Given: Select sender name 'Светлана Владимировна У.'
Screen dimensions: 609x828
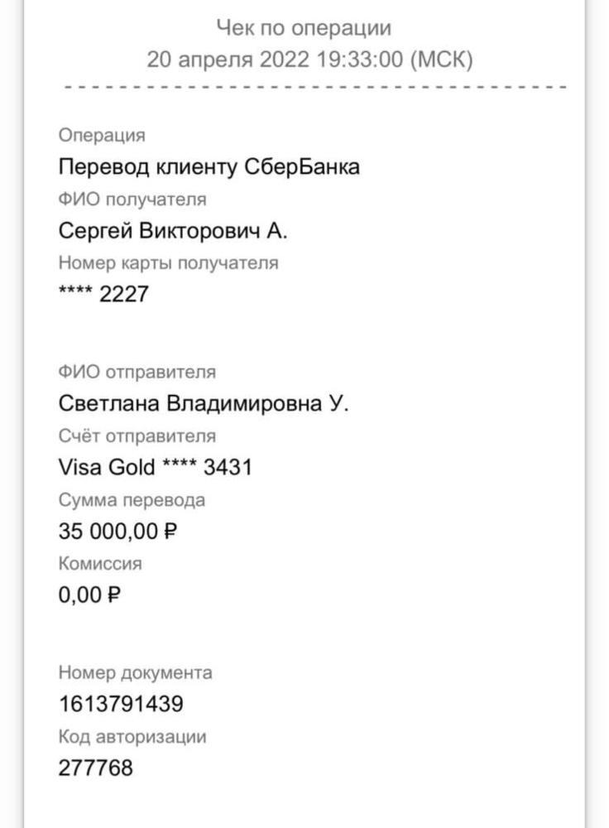Looking at the screenshot, I should 204,403.
